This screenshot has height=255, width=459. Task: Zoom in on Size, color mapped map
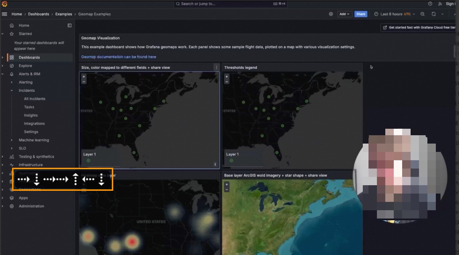pyautogui.click(x=84, y=76)
